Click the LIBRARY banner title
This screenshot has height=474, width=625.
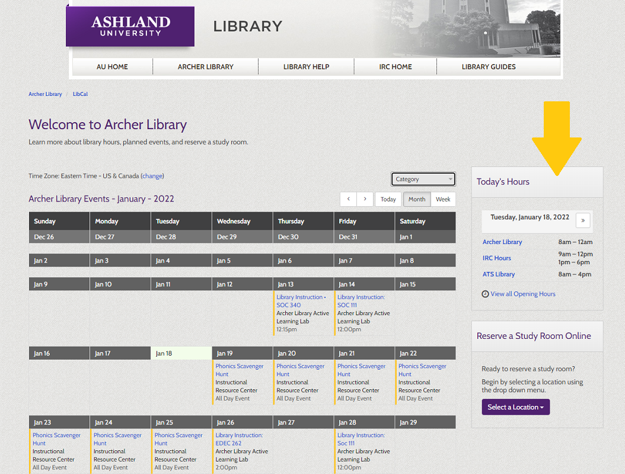point(247,26)
